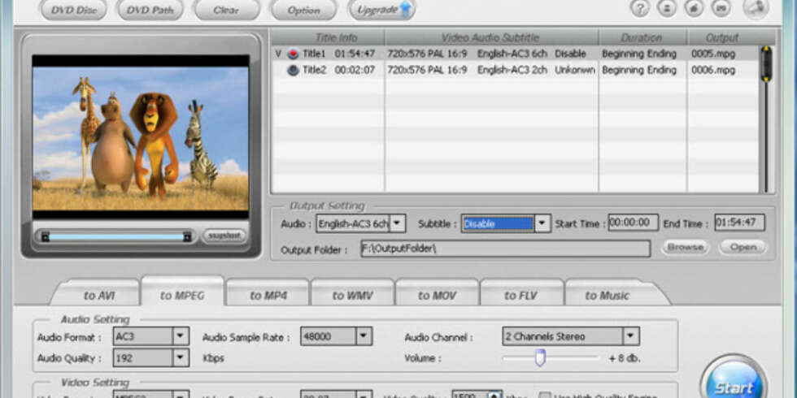Click Title2 output file 0006.mpg

click(713, 70)
